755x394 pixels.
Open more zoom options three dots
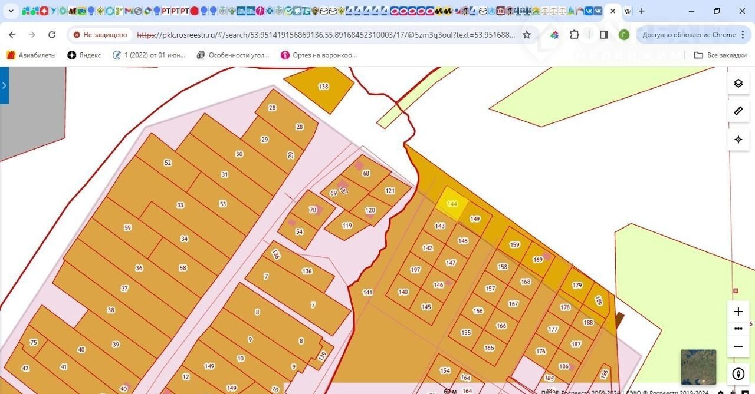click(738, 329)
